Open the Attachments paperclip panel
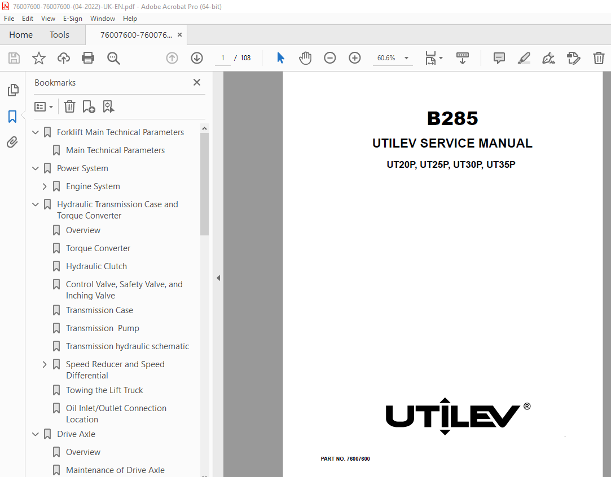Viewport: 611px width, 477px height. point(12,142)
